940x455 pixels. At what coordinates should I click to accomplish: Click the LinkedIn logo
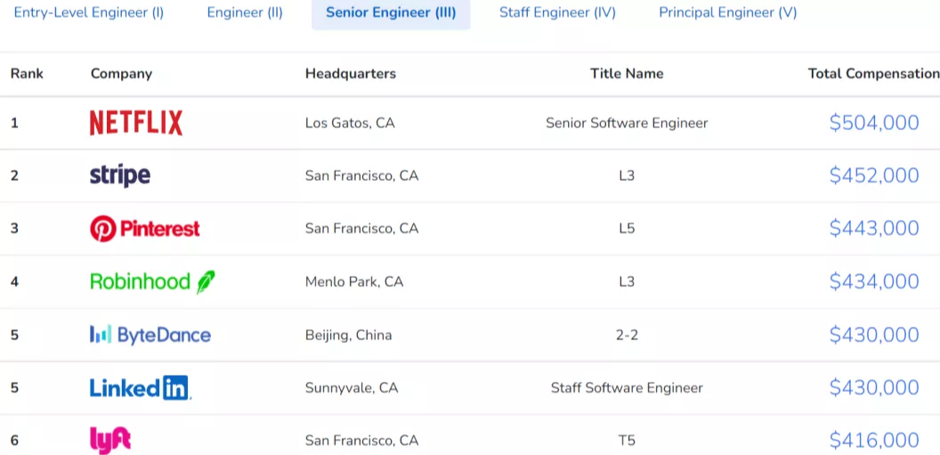(140, 388)
